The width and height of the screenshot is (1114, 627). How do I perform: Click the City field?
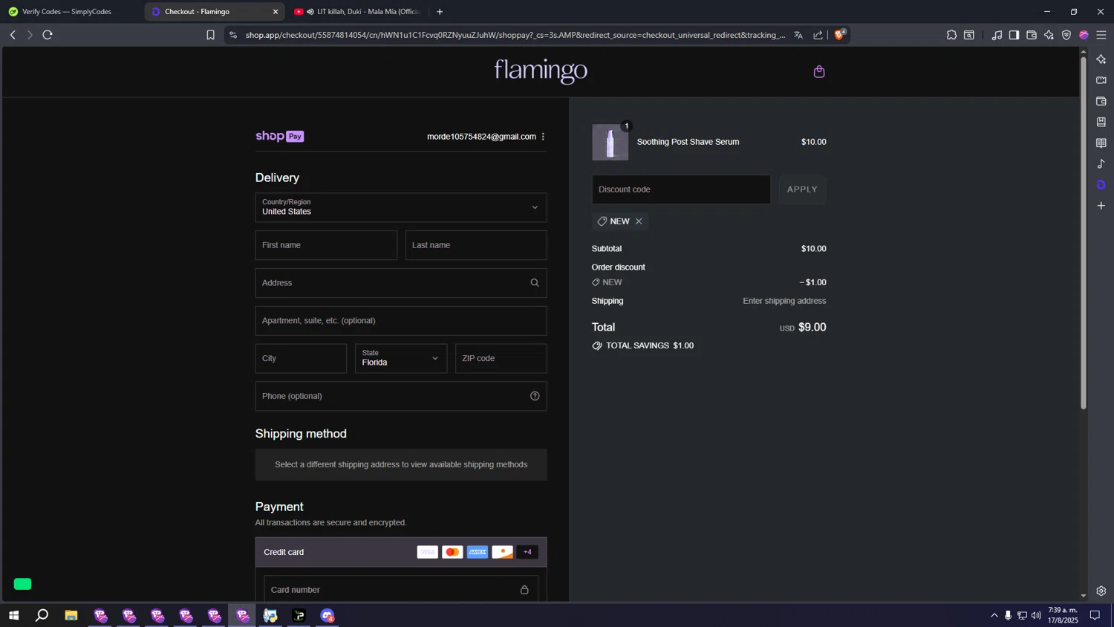click(301, 358)
